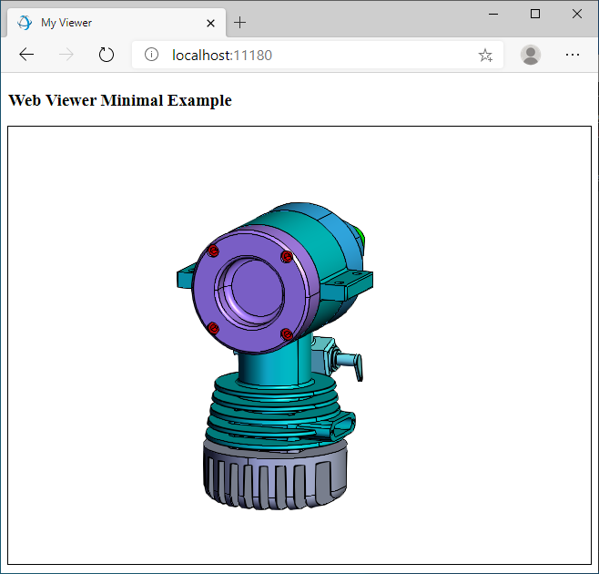Open a new tab with plus button

[240, 23]
